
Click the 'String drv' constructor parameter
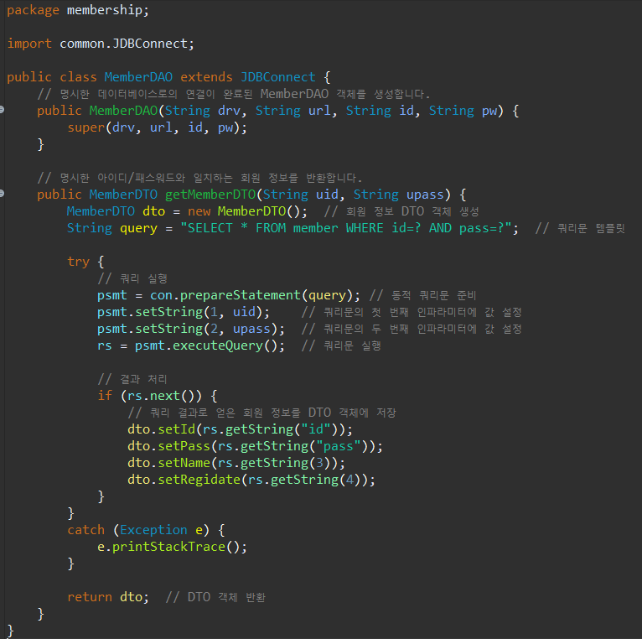pos(202,111)
